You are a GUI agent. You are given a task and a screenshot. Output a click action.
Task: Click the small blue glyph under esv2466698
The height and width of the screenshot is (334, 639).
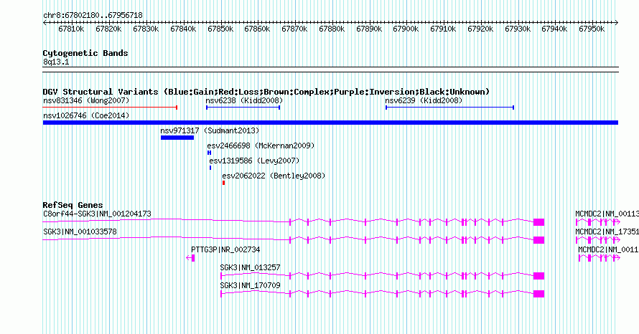[x=210, y=153]
